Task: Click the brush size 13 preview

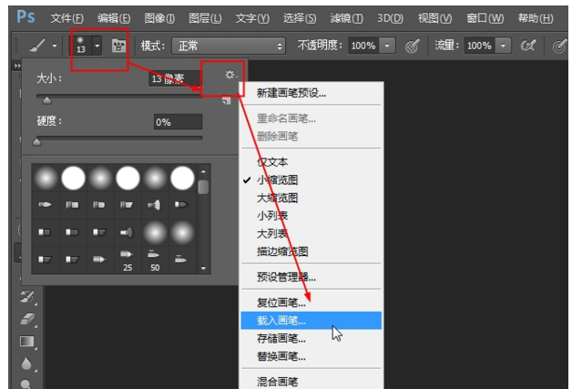Action: pyautogui.click(x=81, y=46)
